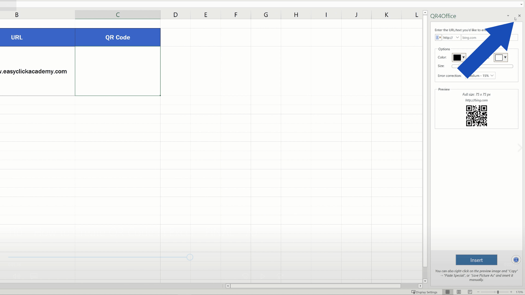Click the Display Settings icon
This screenshot has height=295, width=525.
pos(413,291)
